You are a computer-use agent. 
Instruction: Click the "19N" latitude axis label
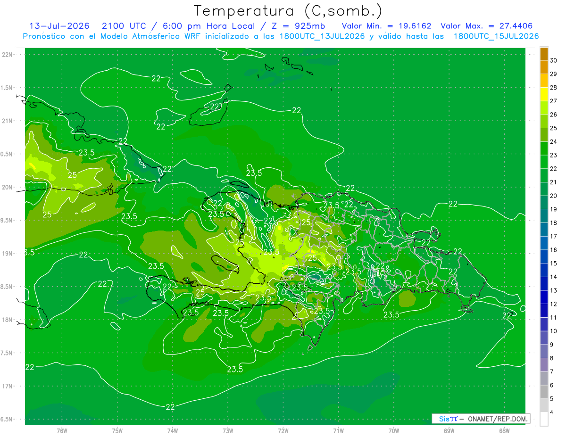coord(8,254)
